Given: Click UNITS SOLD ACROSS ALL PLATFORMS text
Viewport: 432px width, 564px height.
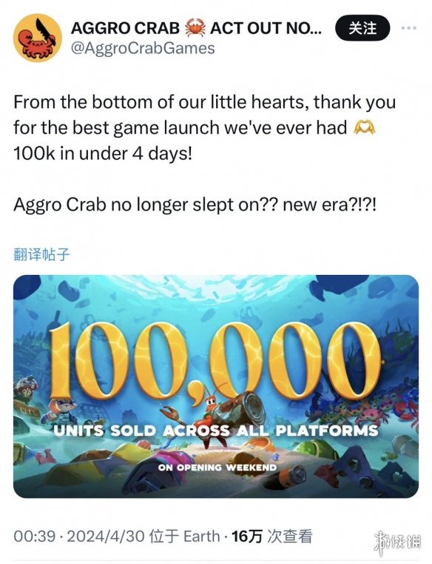Looking at the screenshot, I should (216, 431).
